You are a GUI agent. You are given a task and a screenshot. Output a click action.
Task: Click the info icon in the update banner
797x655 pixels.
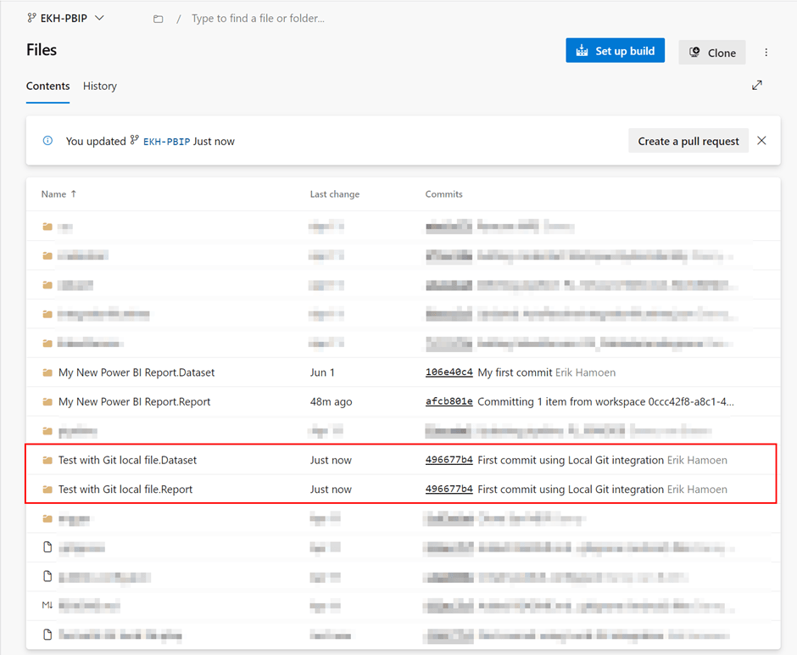point(47,140)
